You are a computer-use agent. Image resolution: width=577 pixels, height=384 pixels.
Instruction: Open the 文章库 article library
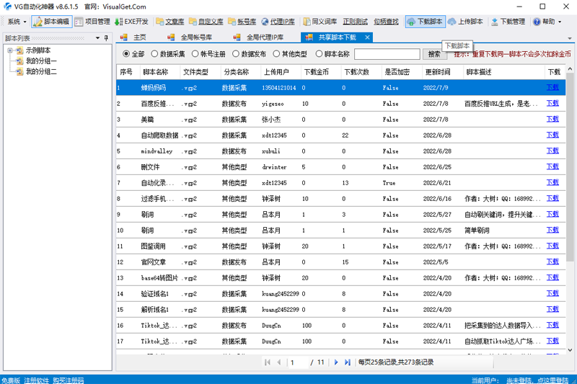[169, 22]
